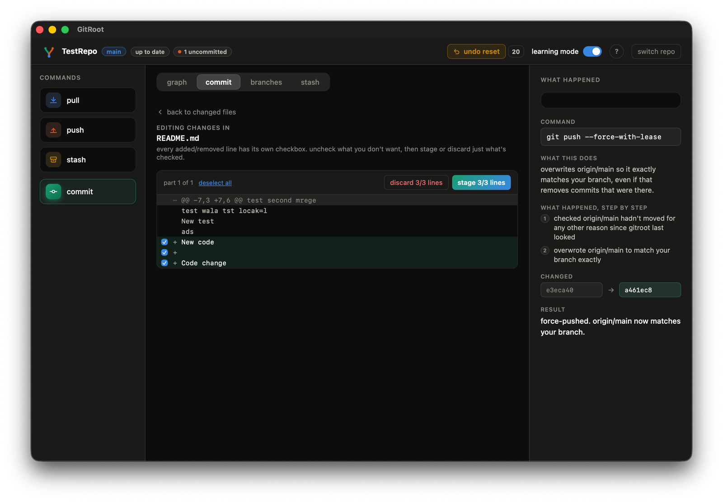This screenshot has width=723, height=502.
Task: Click the "New test" context line
Action: (x=337, y=221)
